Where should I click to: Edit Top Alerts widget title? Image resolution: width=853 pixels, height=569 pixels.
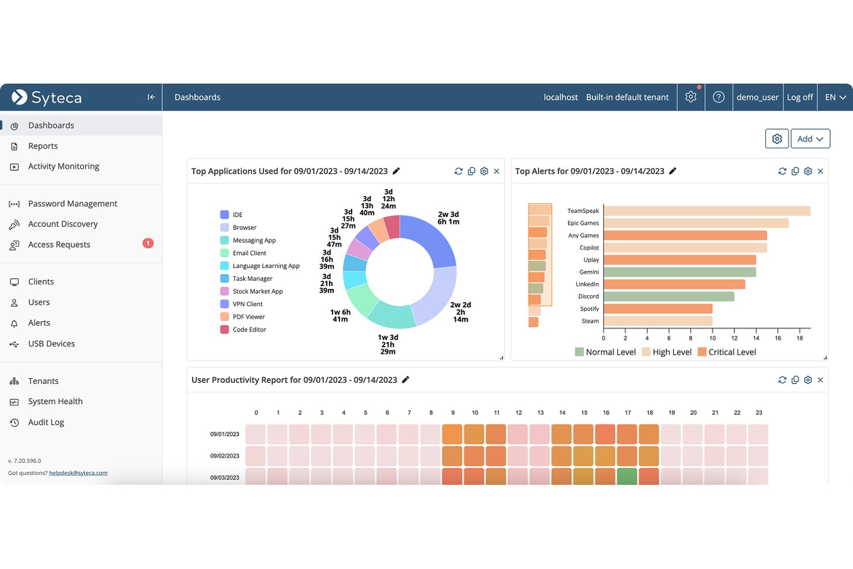tap(672, 171)
